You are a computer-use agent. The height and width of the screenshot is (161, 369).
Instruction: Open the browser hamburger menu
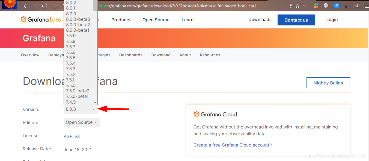pos(366,6)
